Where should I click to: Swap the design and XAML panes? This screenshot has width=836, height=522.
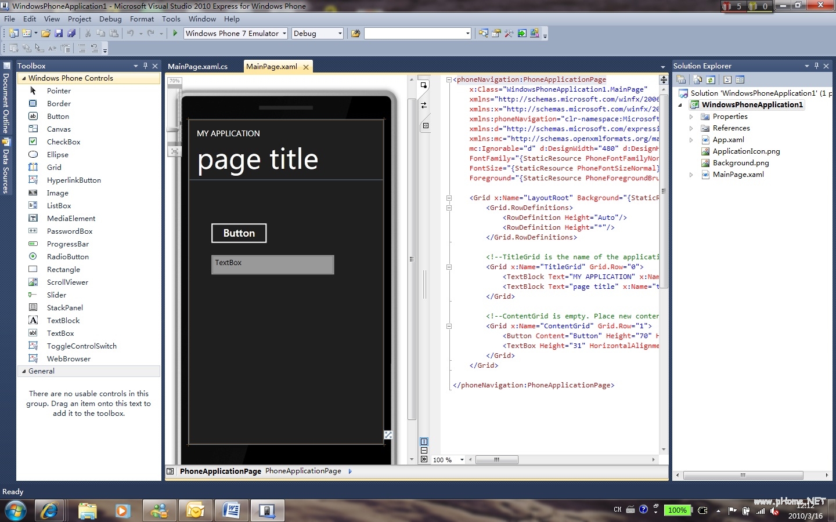point(424,105)
